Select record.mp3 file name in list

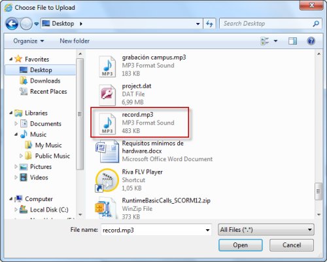coord(137,115)
